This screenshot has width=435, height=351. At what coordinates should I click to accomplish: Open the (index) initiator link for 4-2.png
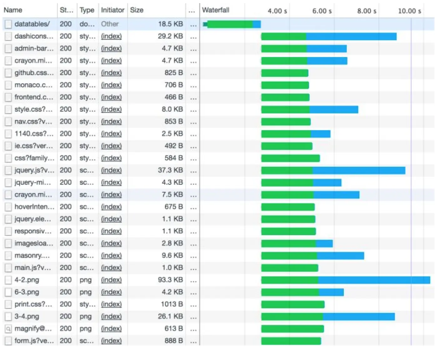coord(111,280)
